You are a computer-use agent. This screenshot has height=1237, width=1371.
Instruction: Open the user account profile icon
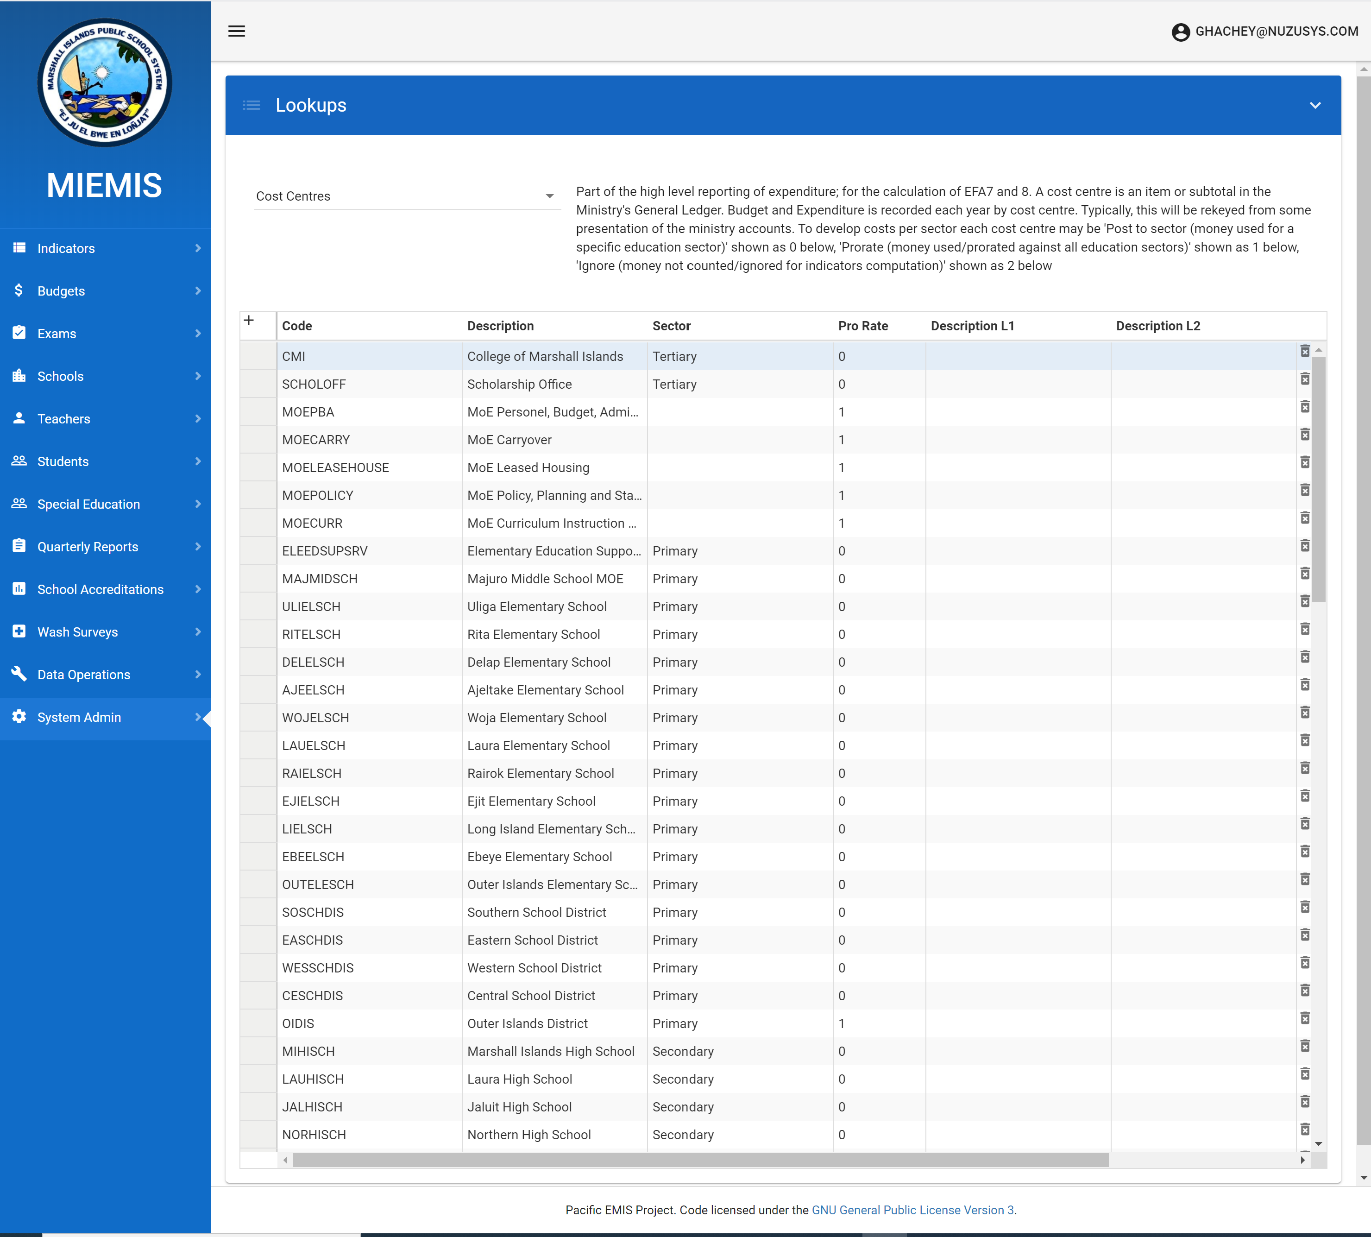click(x=1181, y=32)
